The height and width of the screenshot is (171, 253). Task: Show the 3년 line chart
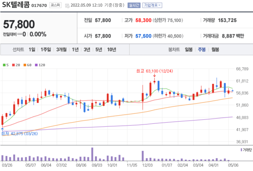click(87, 50)
